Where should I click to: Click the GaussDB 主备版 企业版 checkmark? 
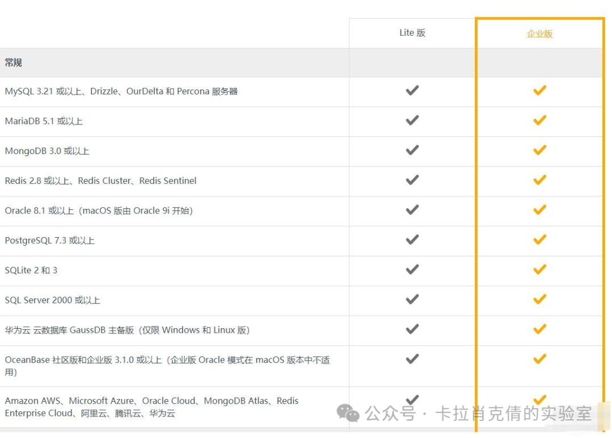coord(539,329)
